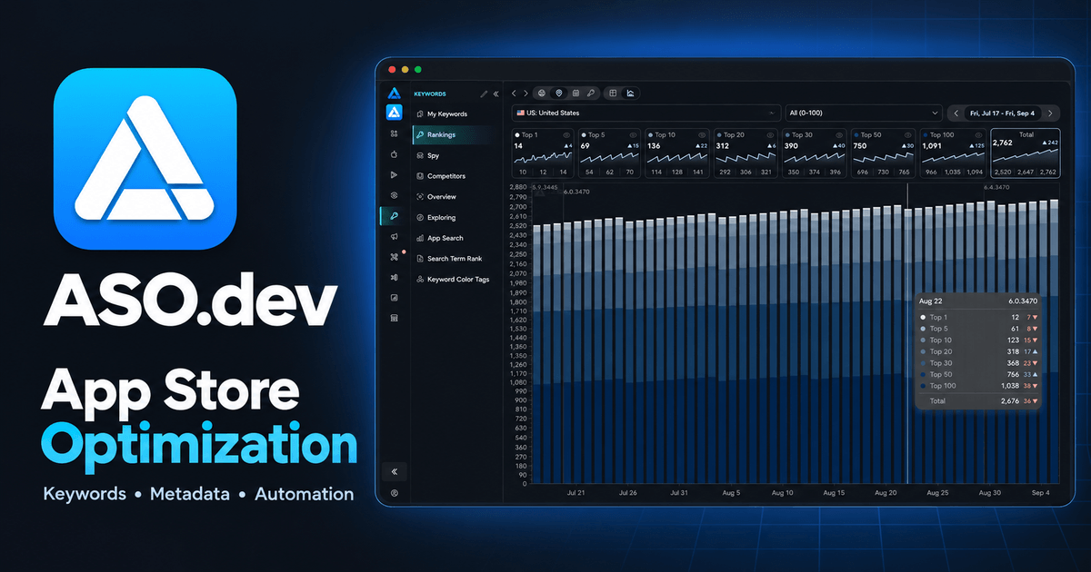Select the key-shaped Keywords section icon in left rail
The image size is (1091, 572).
pos(395,216)
